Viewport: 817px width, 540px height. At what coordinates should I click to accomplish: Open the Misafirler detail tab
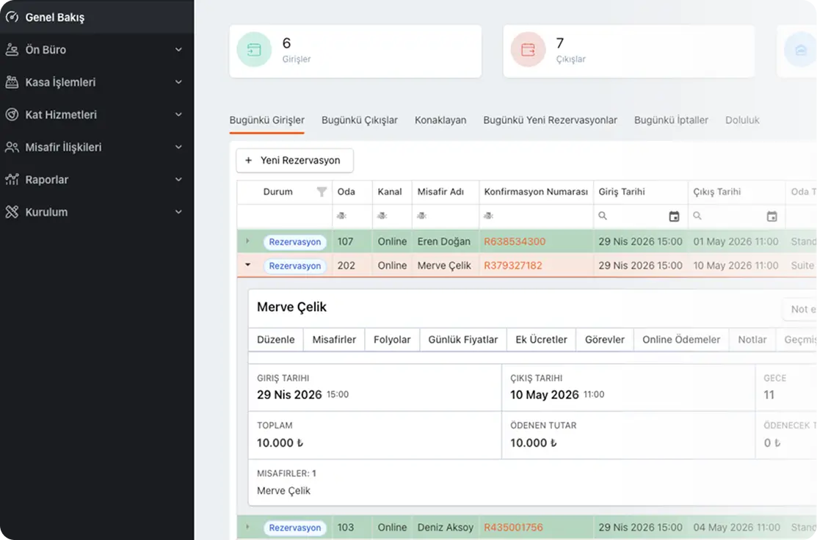(334, 340)
